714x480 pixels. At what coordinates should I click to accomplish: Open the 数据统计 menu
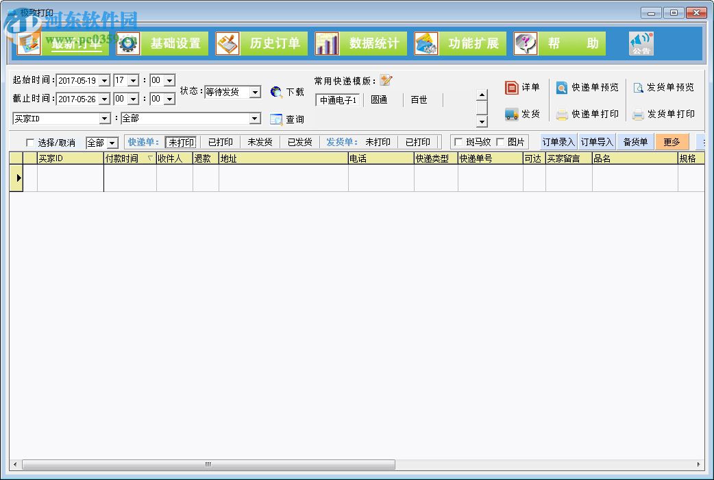click(374, 44)
